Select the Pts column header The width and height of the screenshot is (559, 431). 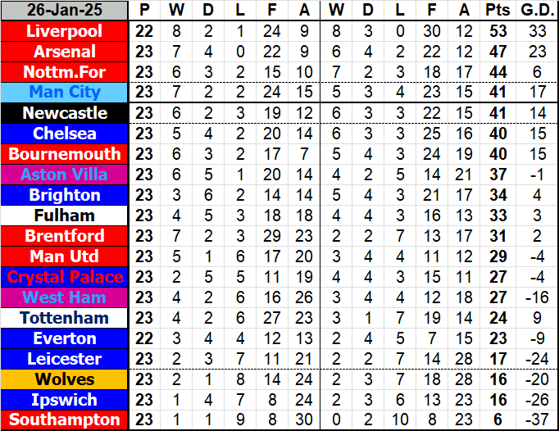click(x=496, y=11)
